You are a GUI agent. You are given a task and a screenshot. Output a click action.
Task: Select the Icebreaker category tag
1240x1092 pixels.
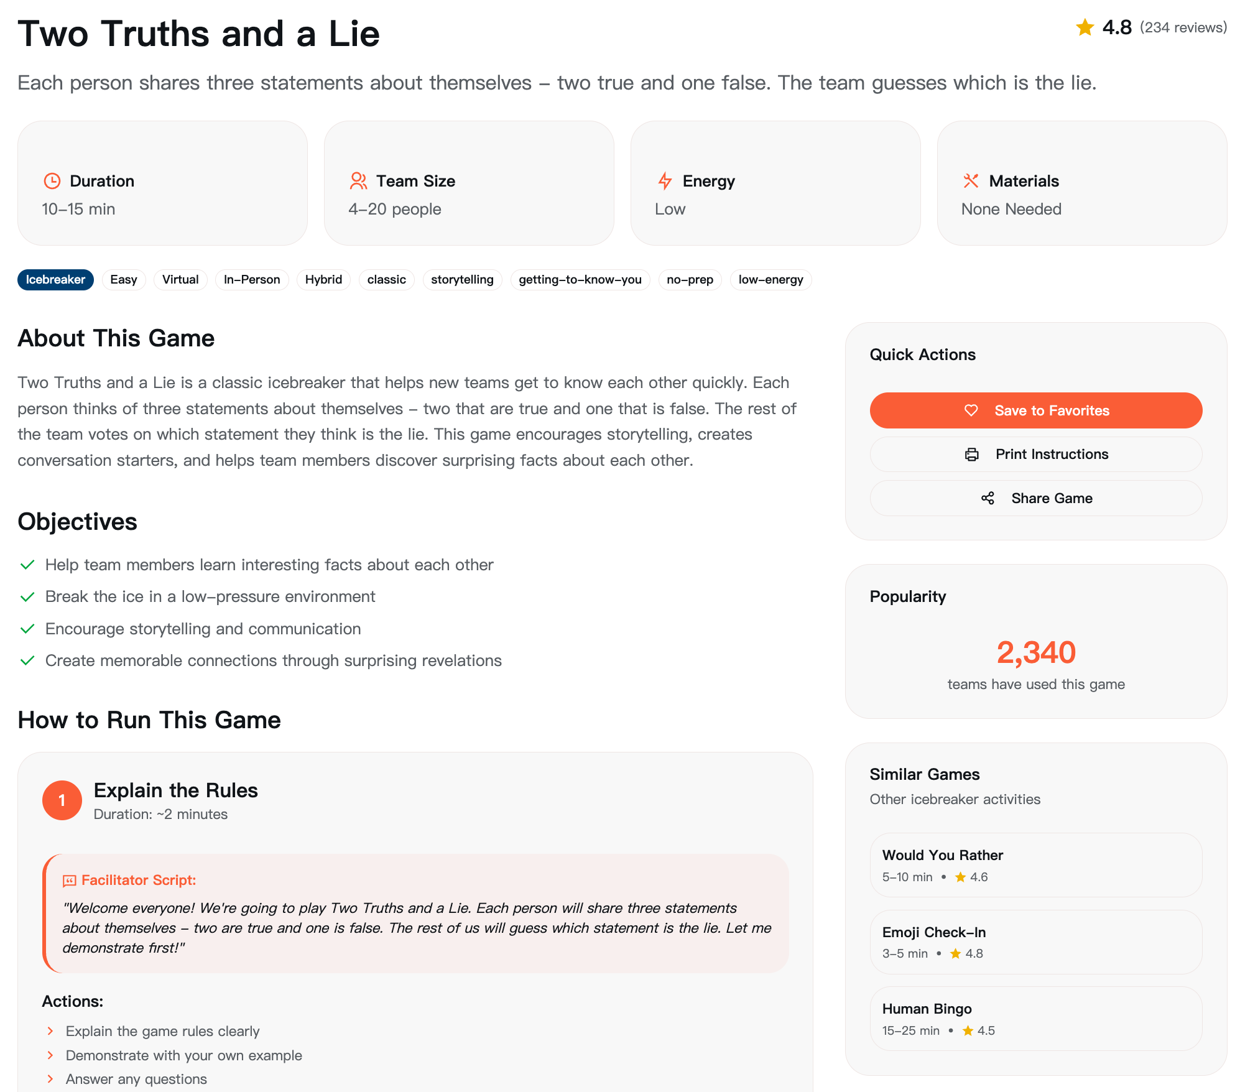[x=55, y=280]
